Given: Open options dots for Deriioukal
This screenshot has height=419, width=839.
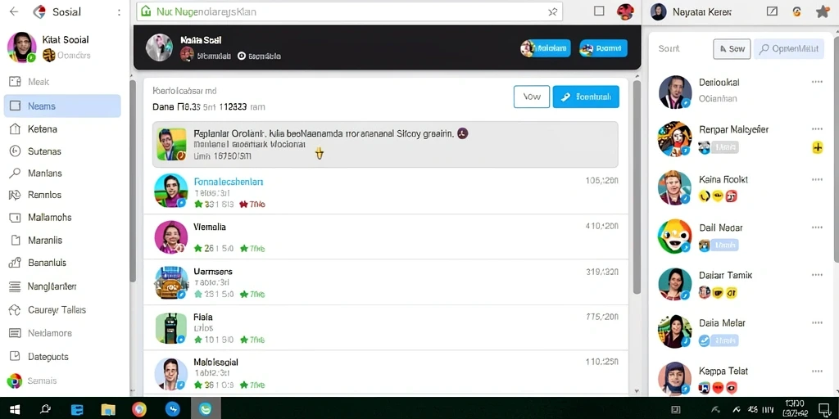Looking at the screenshot, I should pyautogui.click(x=817, y=82).
